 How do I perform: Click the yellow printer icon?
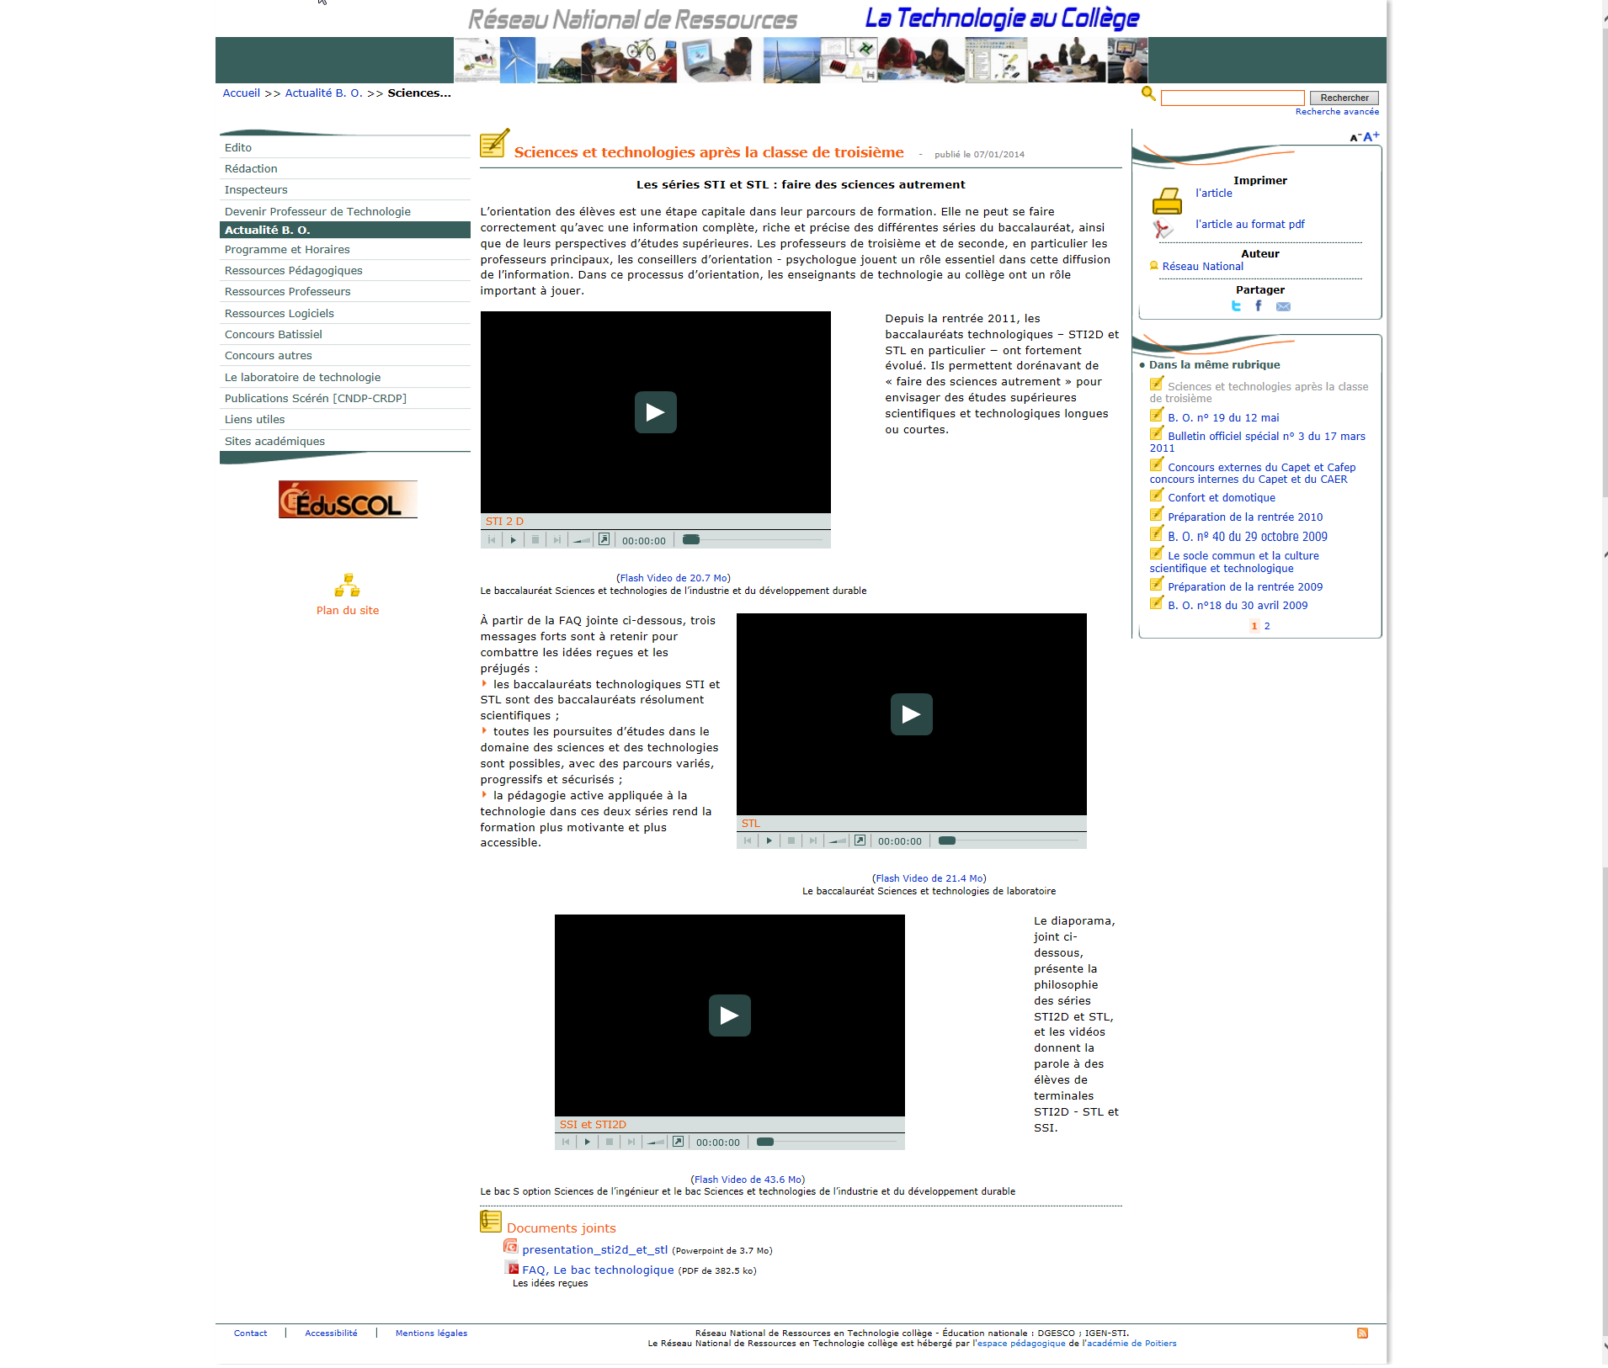tap(1166, 201)
